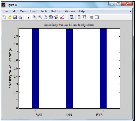
Task: Click the chart title text
Action: [69, 25]
